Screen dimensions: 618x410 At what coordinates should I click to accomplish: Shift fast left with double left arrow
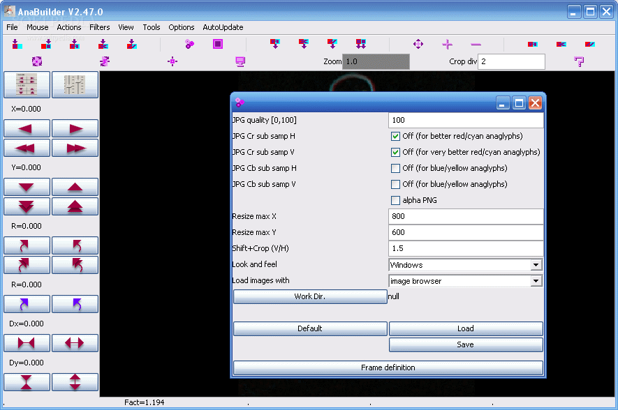27,148
